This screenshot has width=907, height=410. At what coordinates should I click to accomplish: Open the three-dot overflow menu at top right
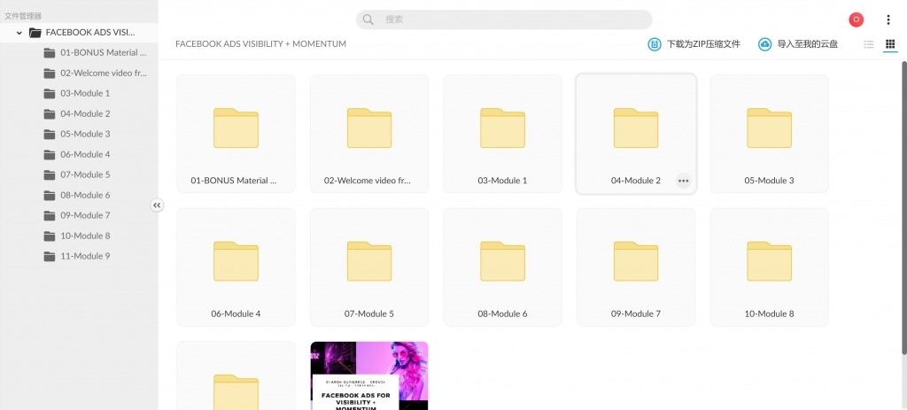coord(888,19)
